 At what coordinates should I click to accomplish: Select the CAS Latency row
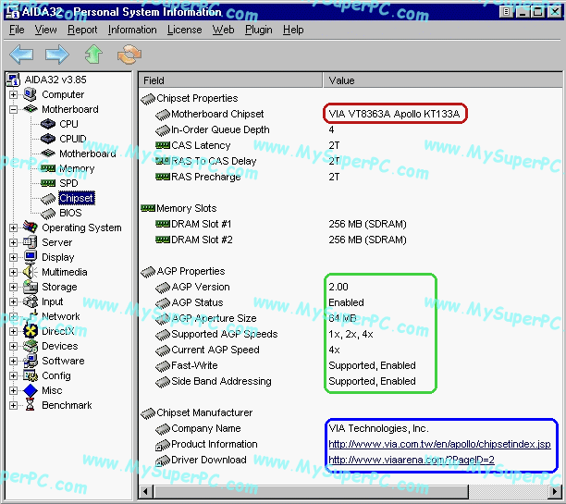tap(351, 145)
